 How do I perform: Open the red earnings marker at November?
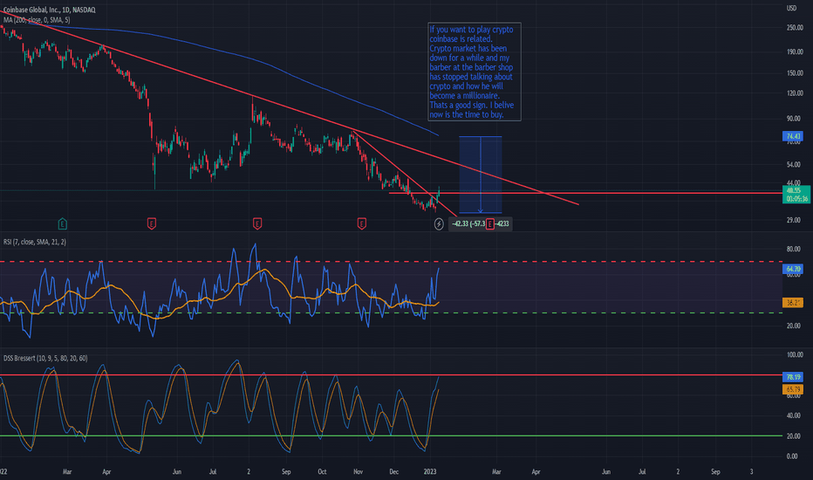[362, 223]
